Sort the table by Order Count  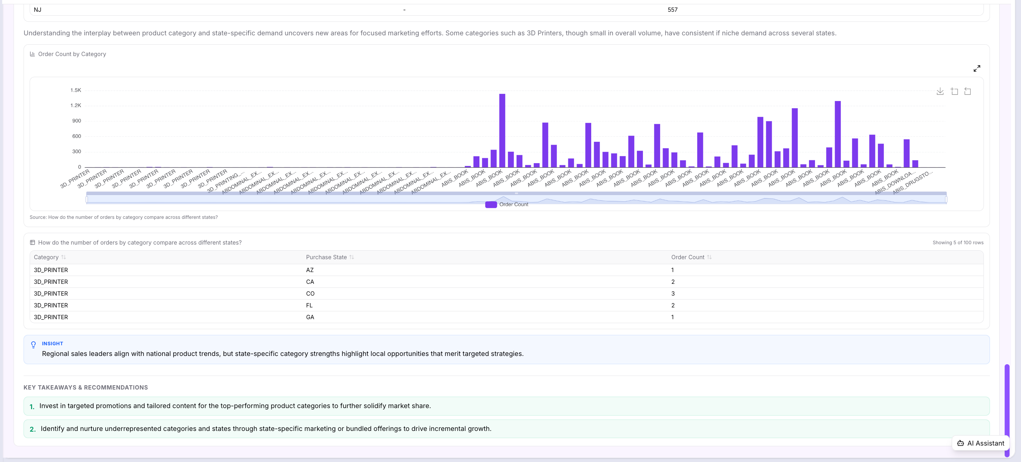709,257
